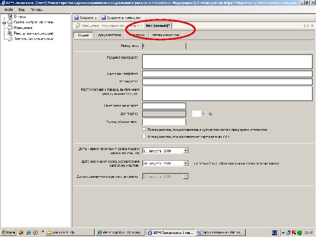Select the Лот (новый)* document tab
316x237 pixels.
point(158,25)
